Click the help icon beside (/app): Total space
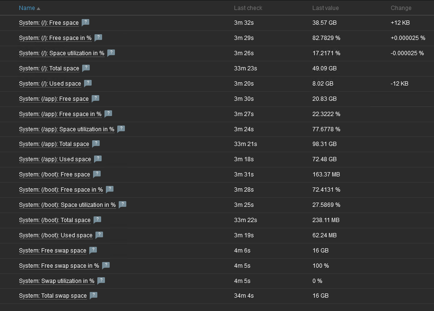 (x=96, y=144)
